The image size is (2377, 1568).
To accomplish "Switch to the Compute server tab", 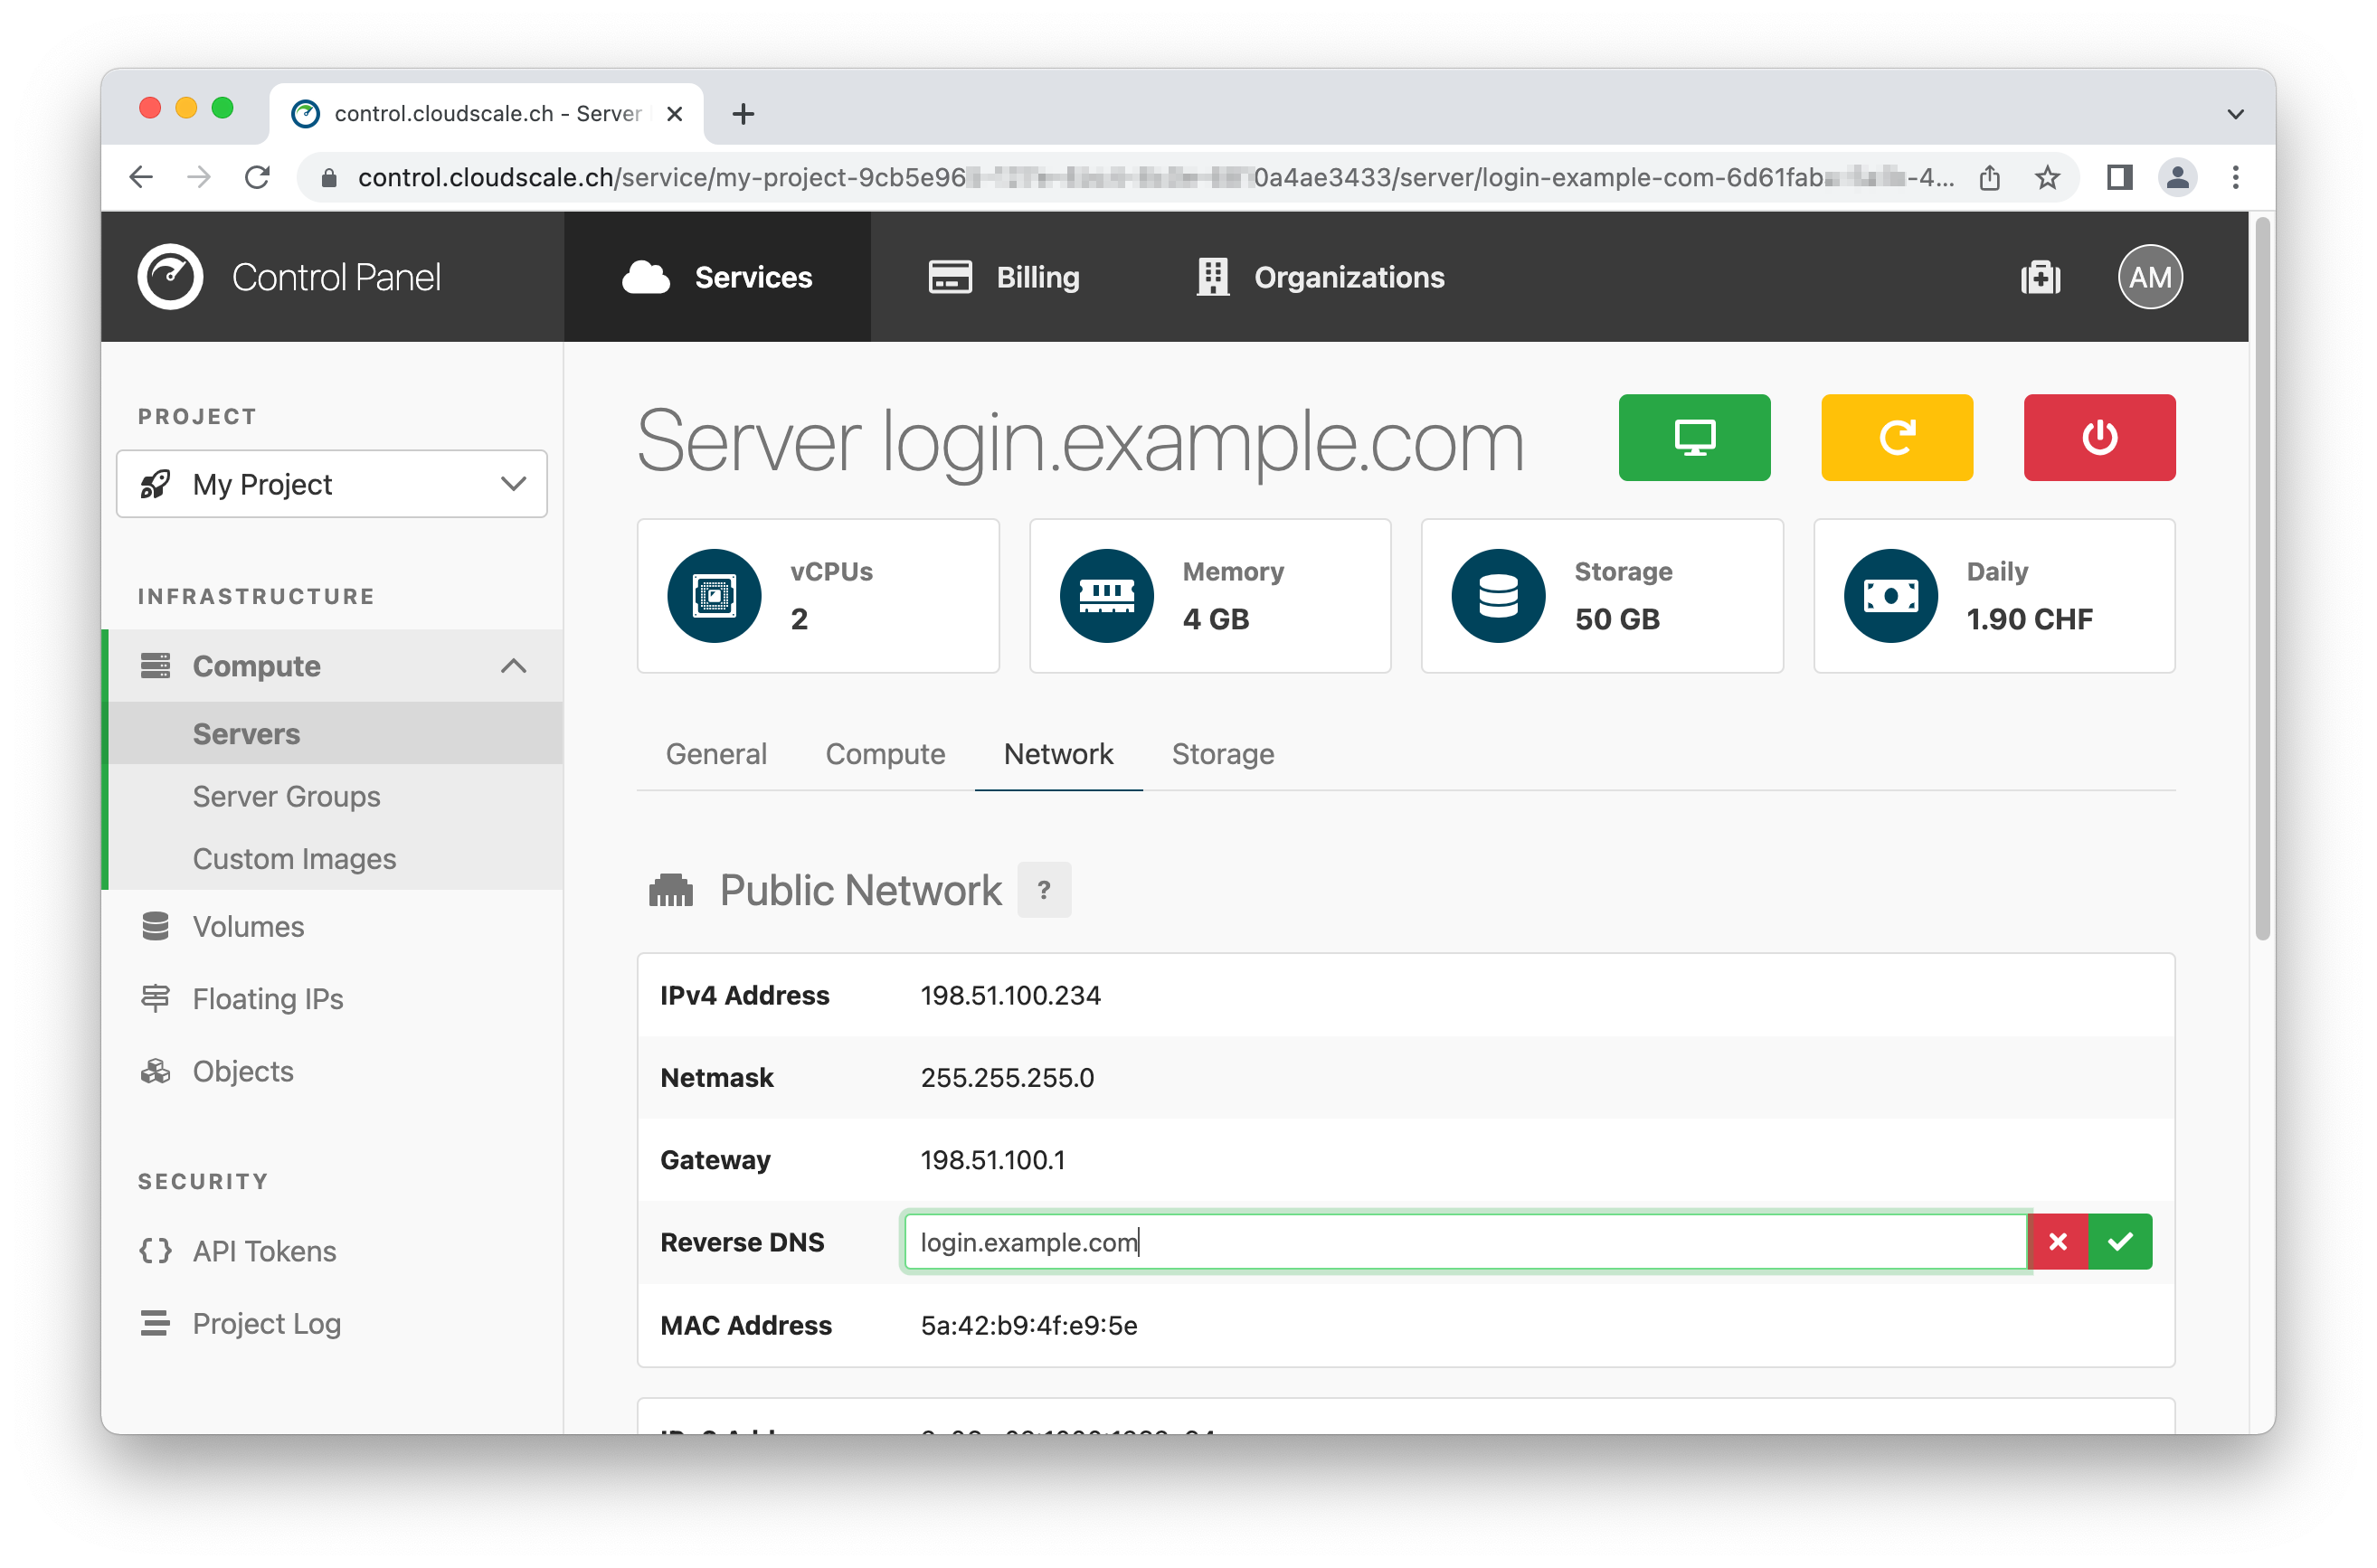I will click(885, 754).
